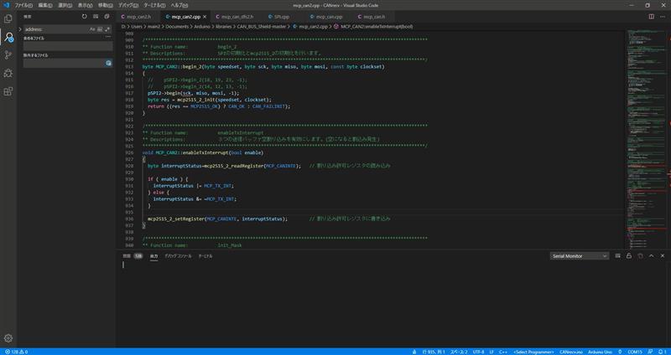Toggle regular expression in search box
The height and width of the screenshot is (355, 671).
pos(107,29)
